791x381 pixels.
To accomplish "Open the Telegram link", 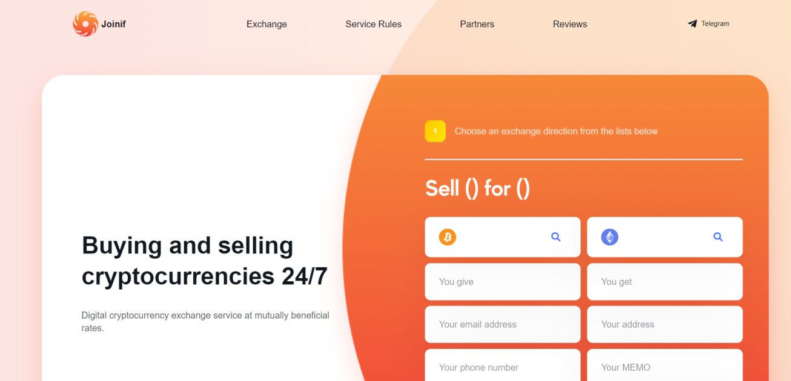I will click(715, 24).
